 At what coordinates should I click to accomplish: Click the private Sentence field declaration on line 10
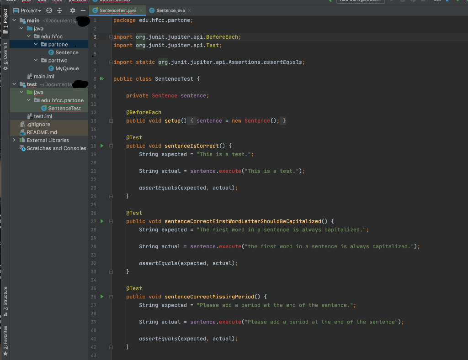pyautogui.click(x=167, y=96)
